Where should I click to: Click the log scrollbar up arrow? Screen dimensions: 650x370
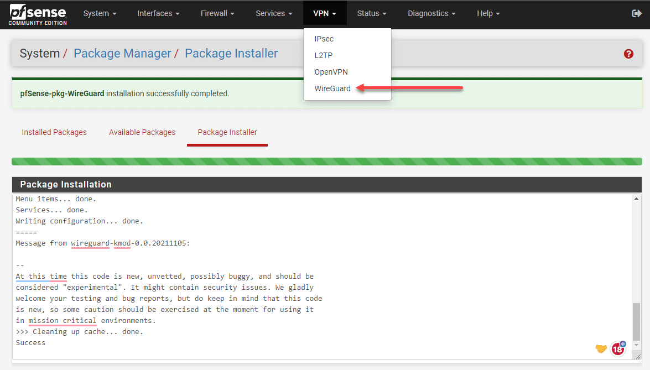tap(636, 199)
